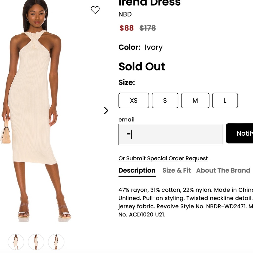This screenshot has height=253, width=253.
Task: Click inside the email input field
Action: 171,134
